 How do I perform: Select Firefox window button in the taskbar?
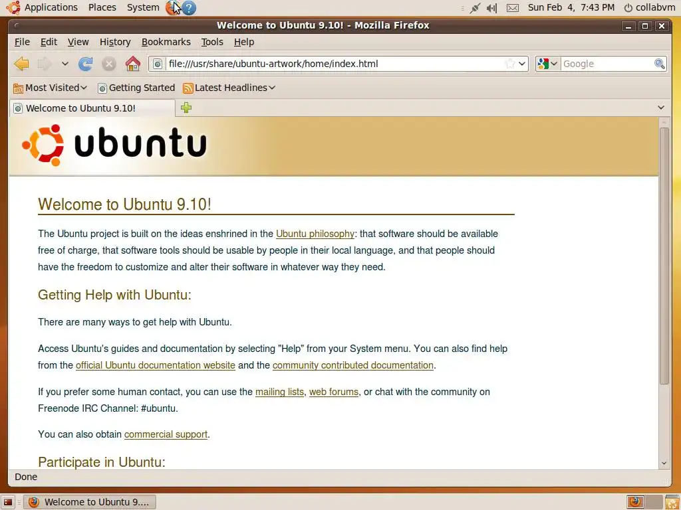pos(90,502)
